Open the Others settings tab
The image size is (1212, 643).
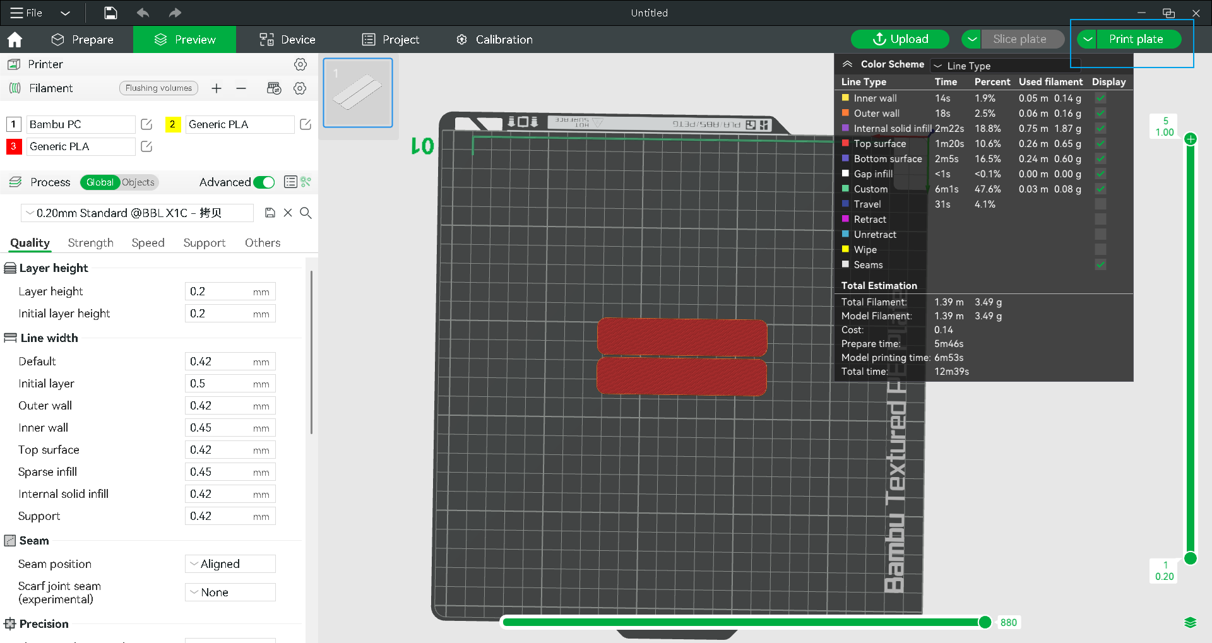tap(263, 243)
